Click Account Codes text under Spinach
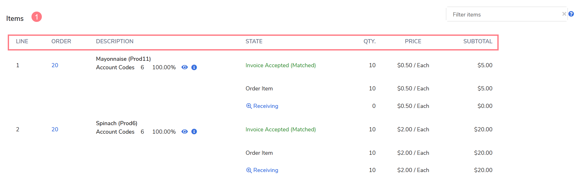The height and width of the screenshot is (180, 582). click(115, 132)
